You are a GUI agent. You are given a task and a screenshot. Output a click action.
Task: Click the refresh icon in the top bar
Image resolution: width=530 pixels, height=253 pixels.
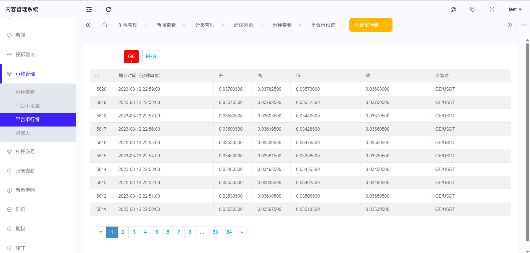pos(108,10)
